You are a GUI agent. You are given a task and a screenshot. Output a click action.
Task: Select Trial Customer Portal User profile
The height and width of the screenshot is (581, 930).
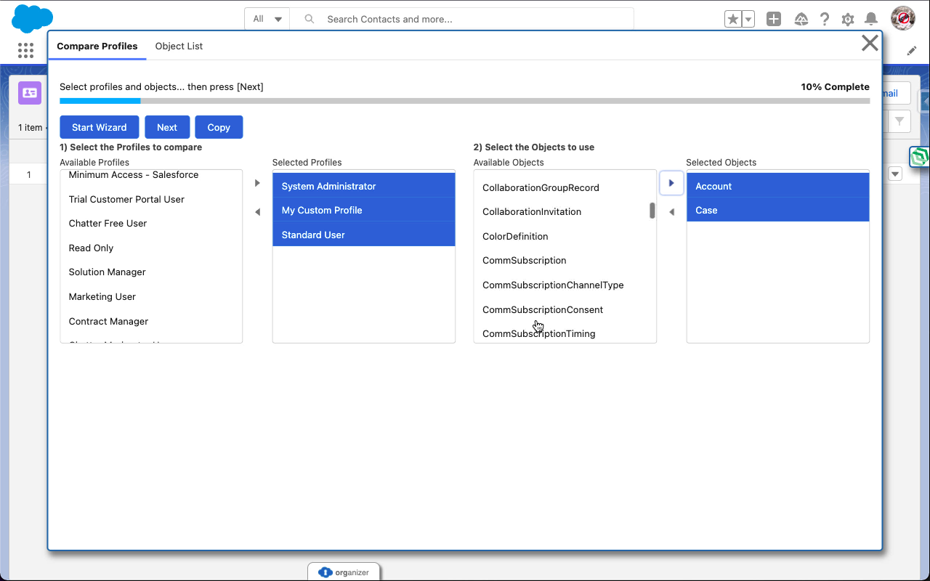[x=151, y=199]
